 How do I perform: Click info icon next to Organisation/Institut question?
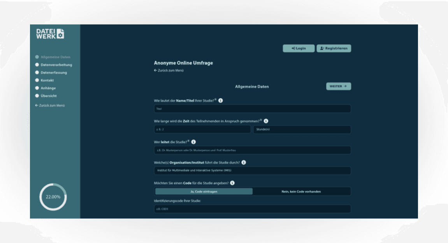pyautogui.click(x=244, y=162)
